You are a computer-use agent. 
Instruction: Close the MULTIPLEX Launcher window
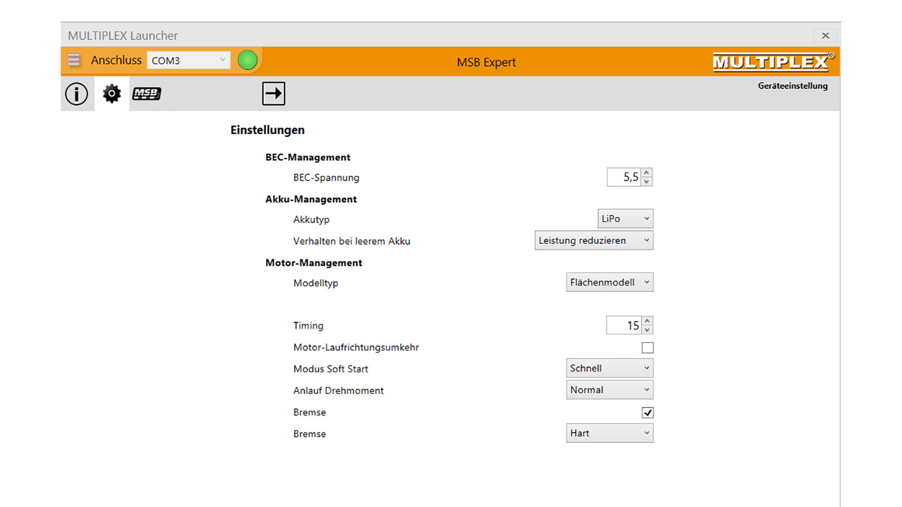pos(825,35)
